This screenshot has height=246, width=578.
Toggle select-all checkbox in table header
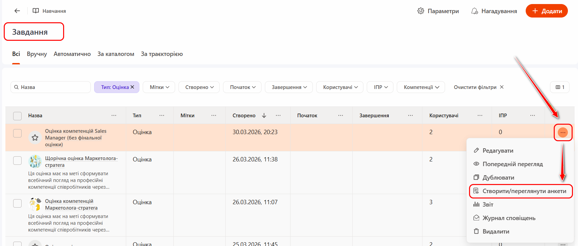17,116
